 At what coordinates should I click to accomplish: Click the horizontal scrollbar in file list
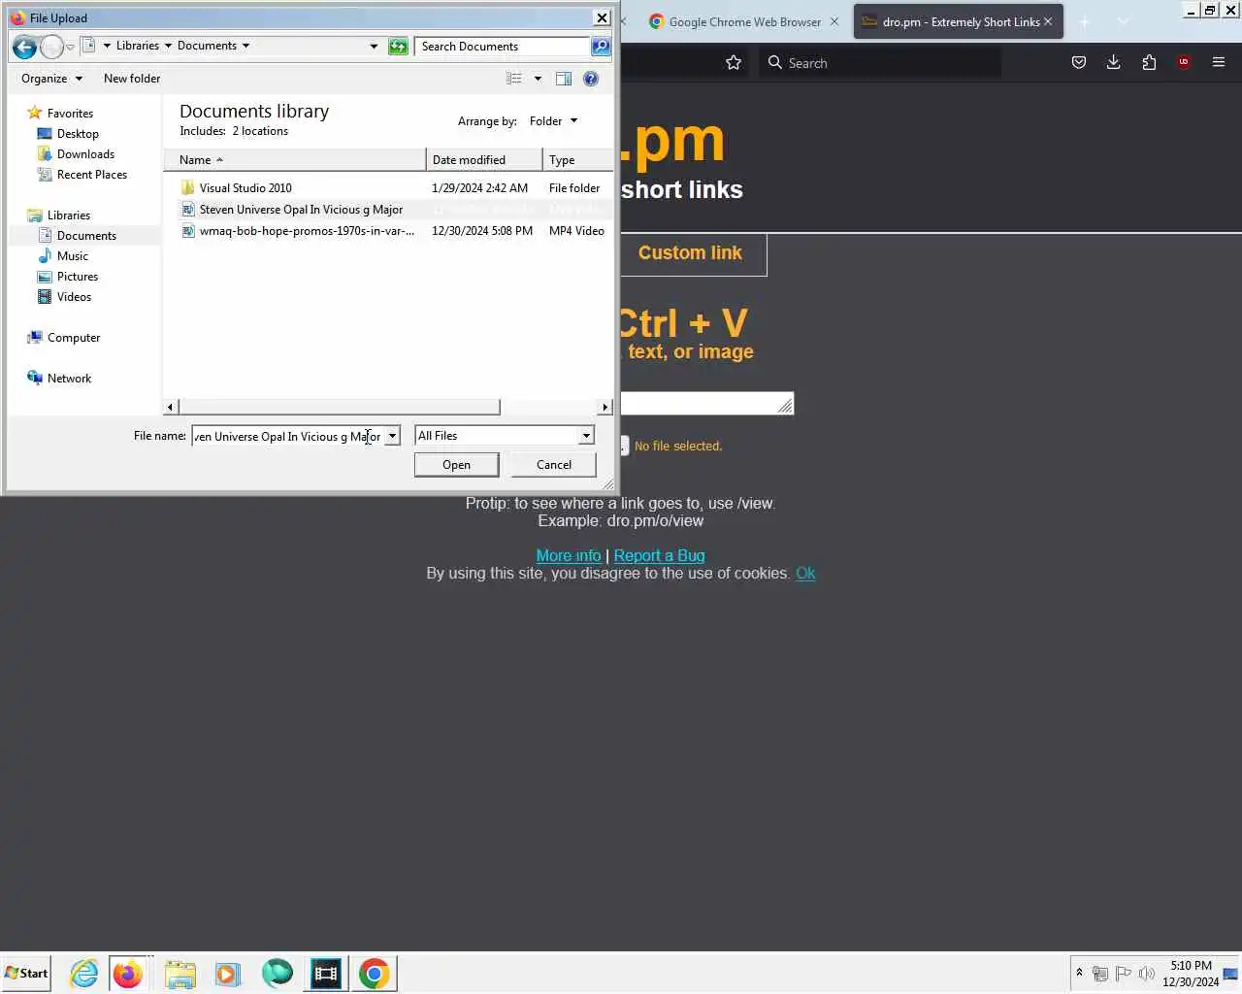click(x=338, y=407)
